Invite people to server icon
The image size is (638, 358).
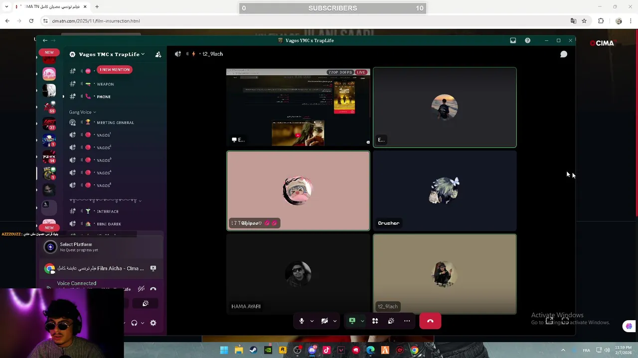[x=158, y=54]
